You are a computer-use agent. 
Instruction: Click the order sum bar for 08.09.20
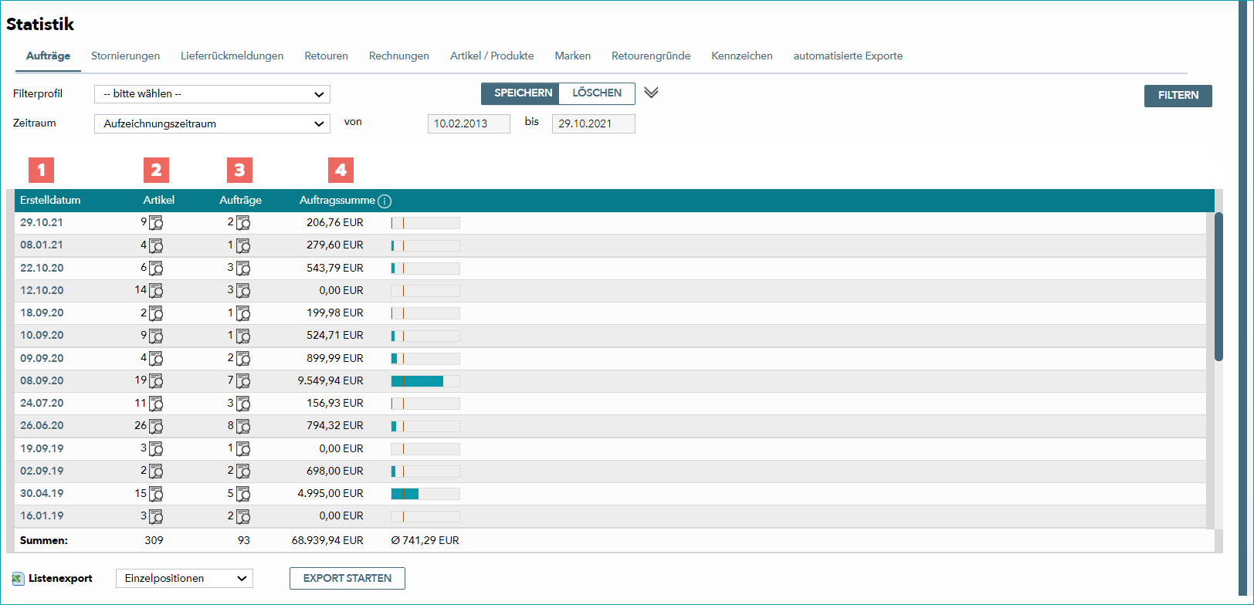[425, 381]
